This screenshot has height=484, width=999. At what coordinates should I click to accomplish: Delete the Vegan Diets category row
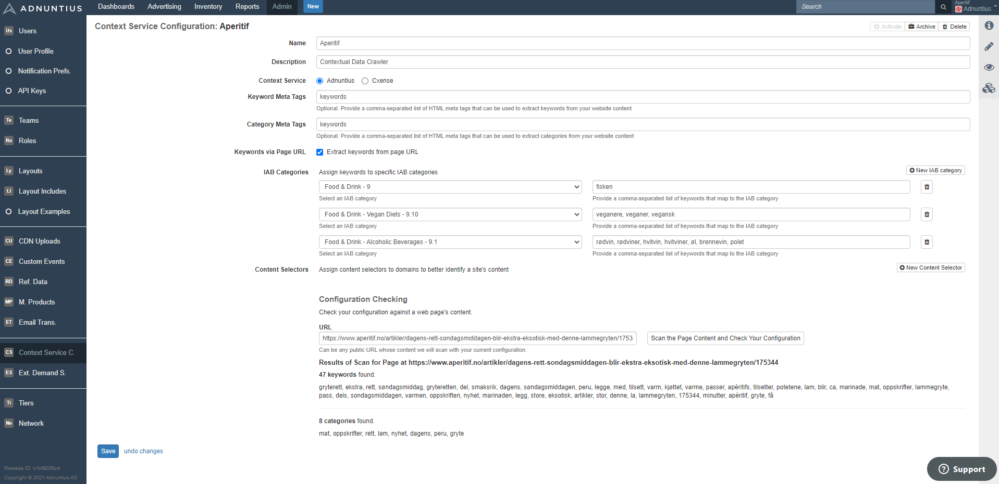(927, 214)
